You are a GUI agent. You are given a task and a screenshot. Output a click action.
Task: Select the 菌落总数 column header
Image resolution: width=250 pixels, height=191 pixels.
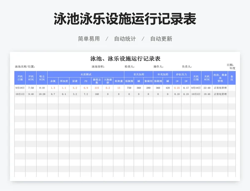97,81
